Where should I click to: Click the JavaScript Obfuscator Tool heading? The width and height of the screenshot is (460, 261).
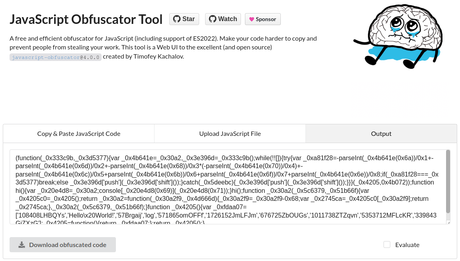86,20
